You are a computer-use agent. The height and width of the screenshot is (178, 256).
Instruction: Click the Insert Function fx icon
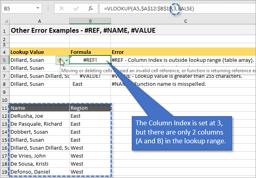click(x=91, y=8)
